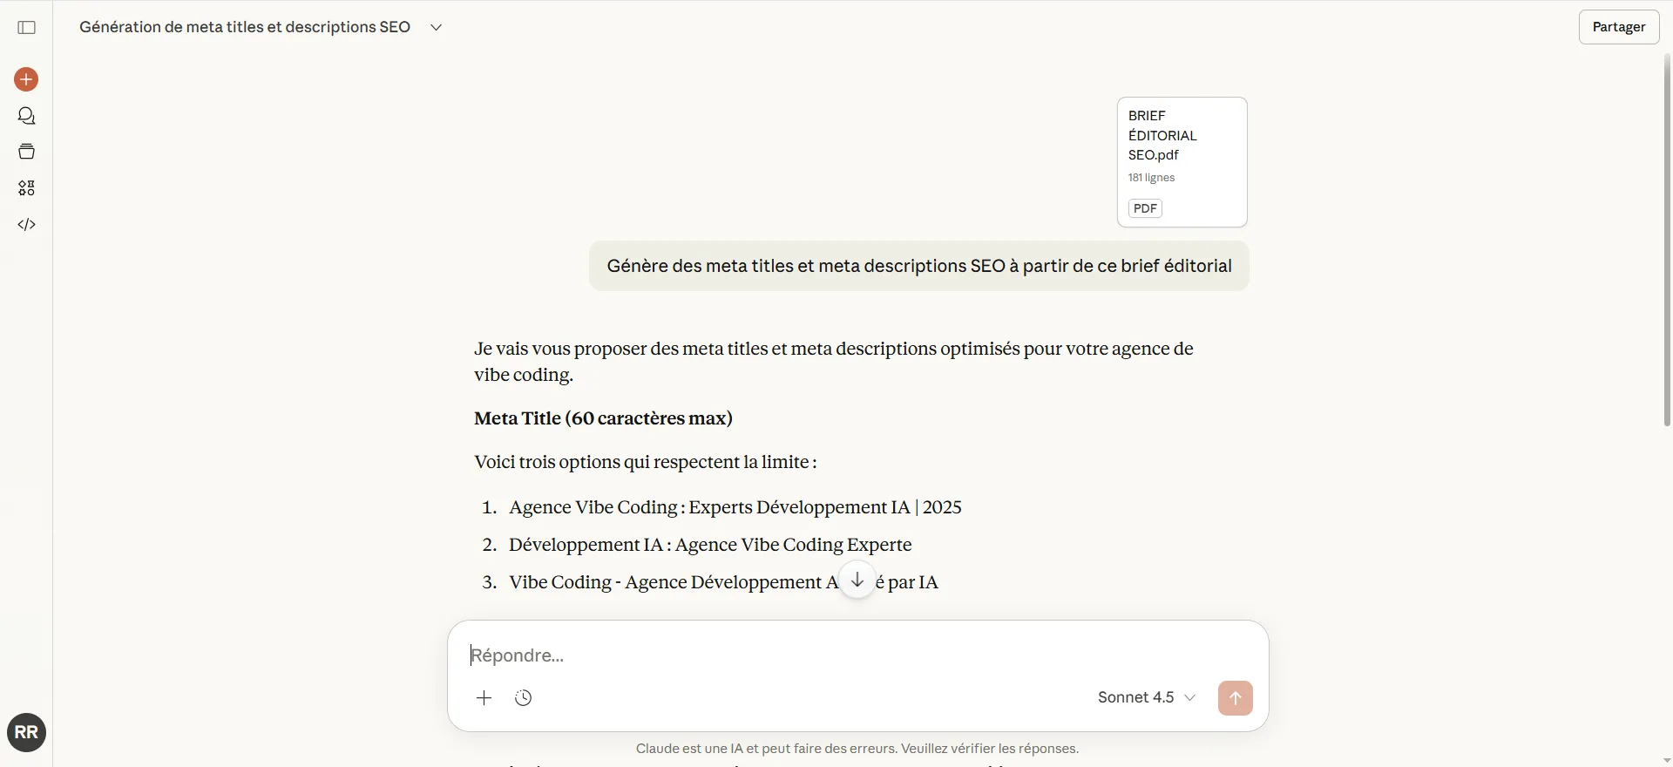
Task: Select the heading Meta Title (60 caractères max)
Action: coord(603,418)
